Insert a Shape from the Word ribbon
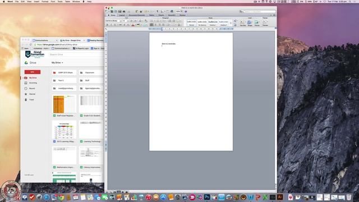Screen dimensions: 359x202 [x=250, y=22]
